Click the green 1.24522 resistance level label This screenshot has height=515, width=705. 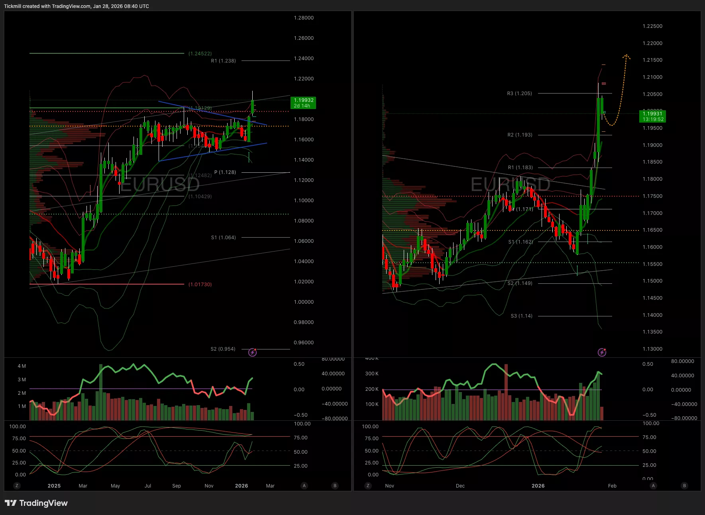point(200,54)
